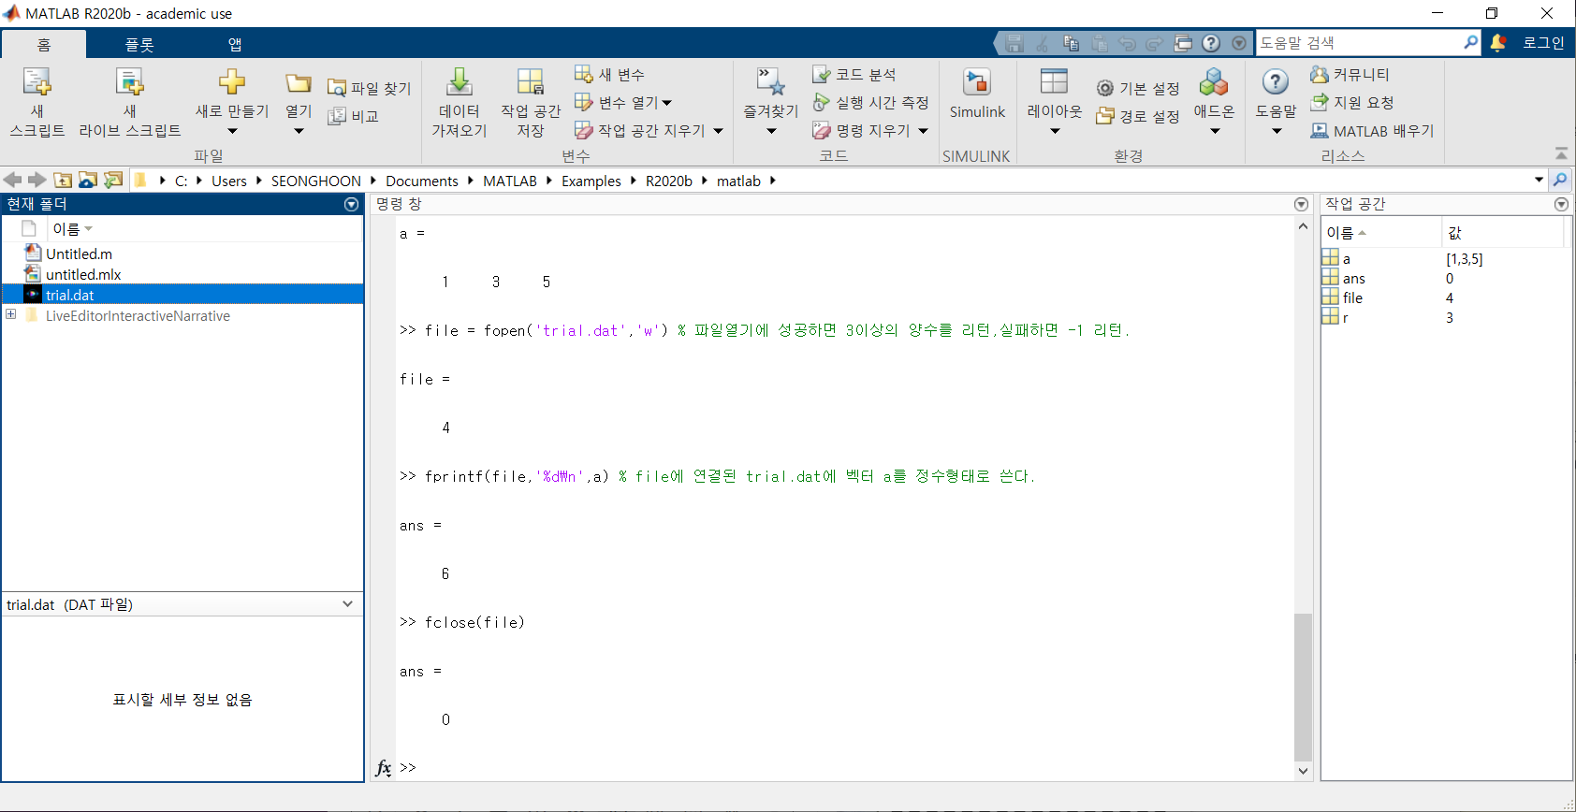
Task: Go up one folder level
Action: 63,180
